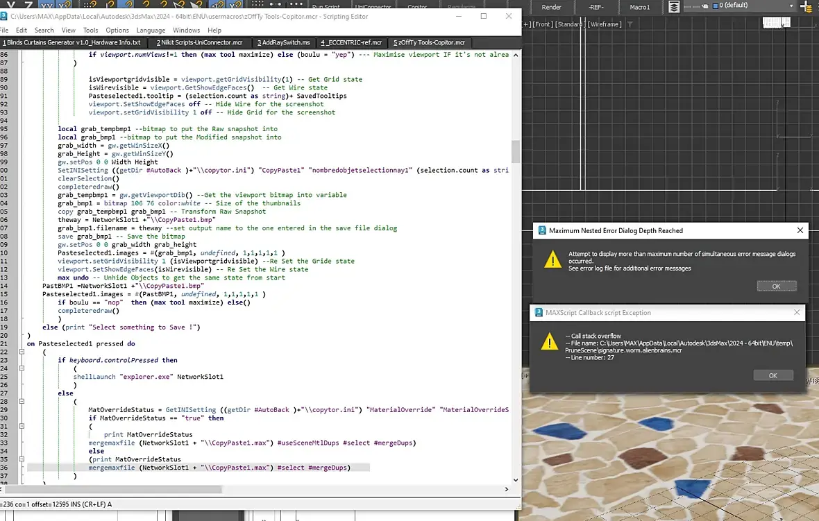Click warning icon in Maximum Nested Error dialog
819x521 pixels.
[x=552, y=259]
